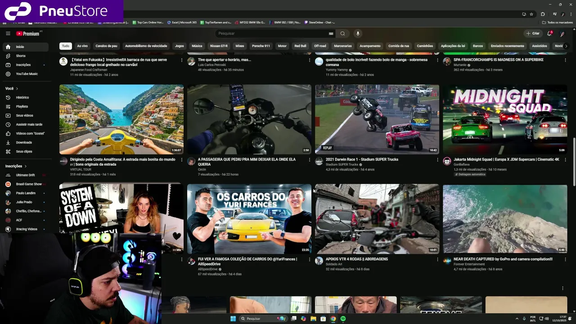Open Histórico in the sidebar
This screenshot has width=576, height=324.
pyautogui.click(x=25, y=97)
